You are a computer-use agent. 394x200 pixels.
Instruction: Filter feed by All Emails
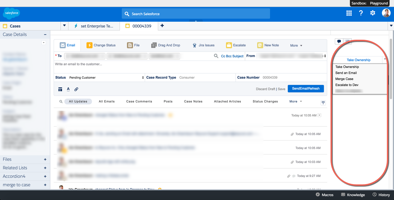107,101
